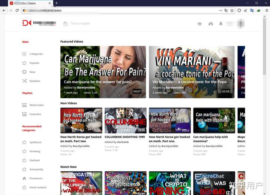The image size is (270, 195).
Task: Bookmark this page with the star icon
Action: point(232,10)
